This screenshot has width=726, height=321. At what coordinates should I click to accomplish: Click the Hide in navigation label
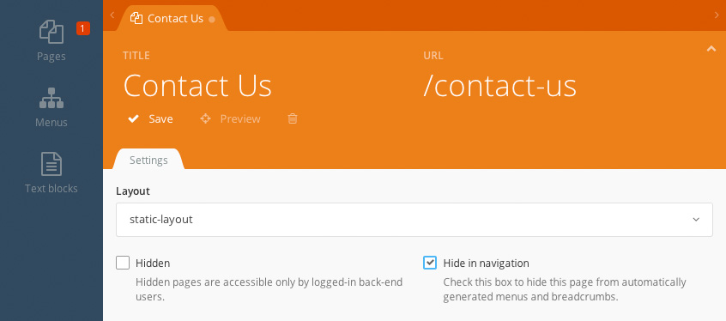point(486,263)
